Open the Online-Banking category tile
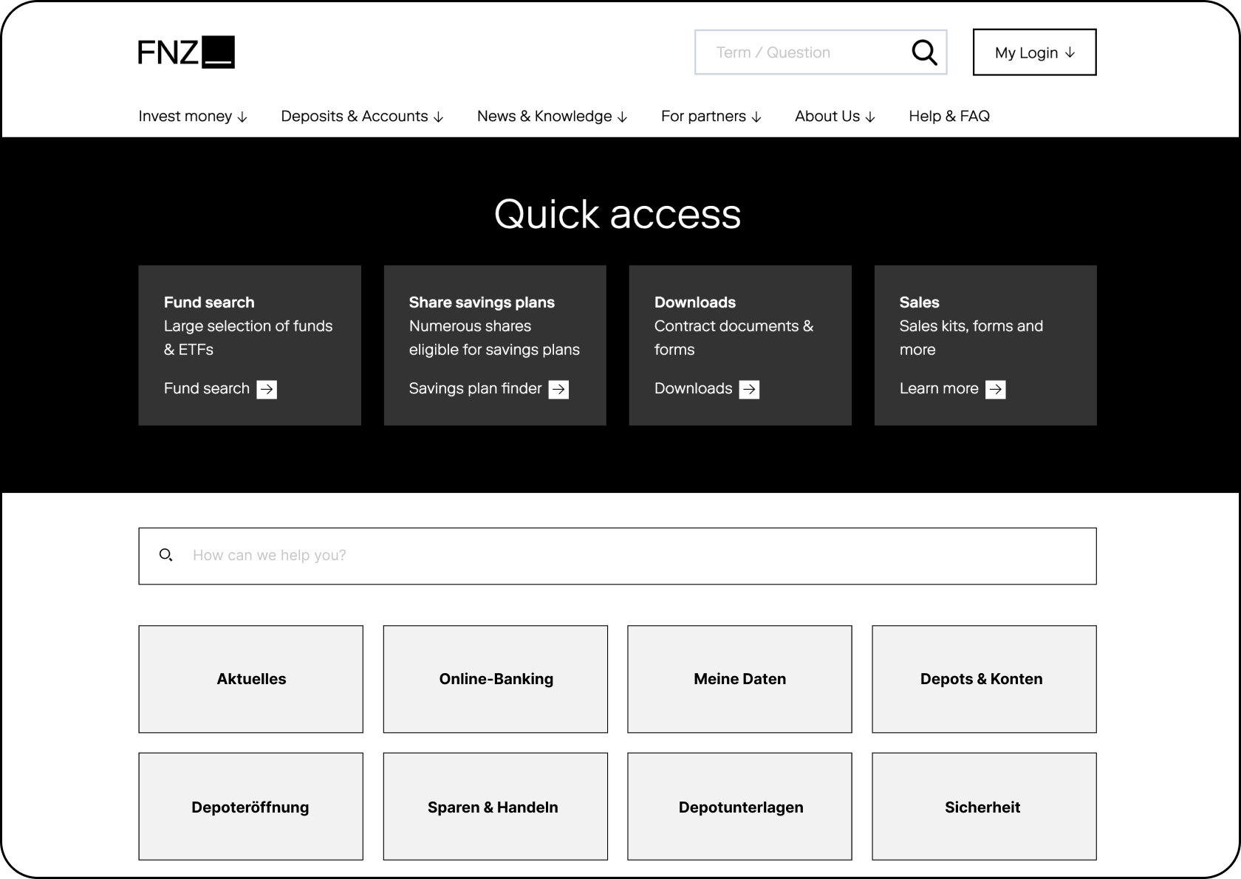Viewport: 1241px width, 879px height. [x=496, y=679]
